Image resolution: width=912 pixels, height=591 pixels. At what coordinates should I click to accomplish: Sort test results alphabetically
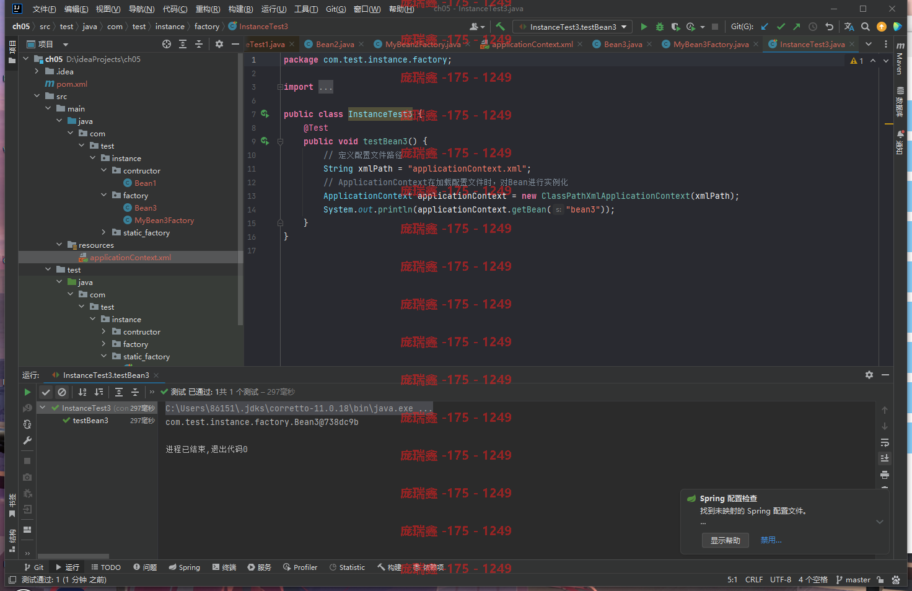click(x=82, y=392)
